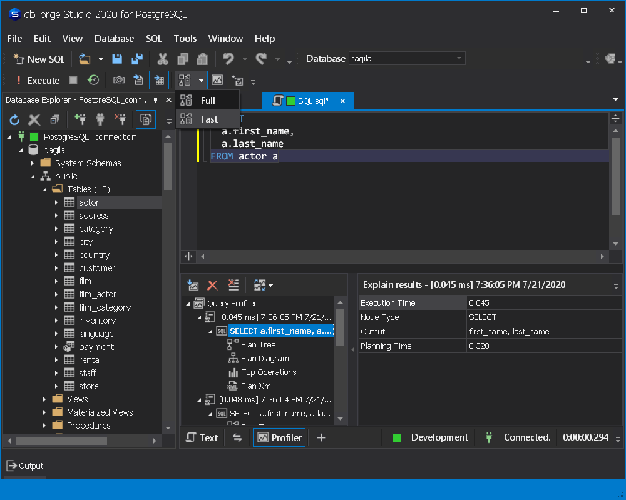This screenshot has width=626, height=500.
Task: Open the SQL menu
Action: coord(154,39)
